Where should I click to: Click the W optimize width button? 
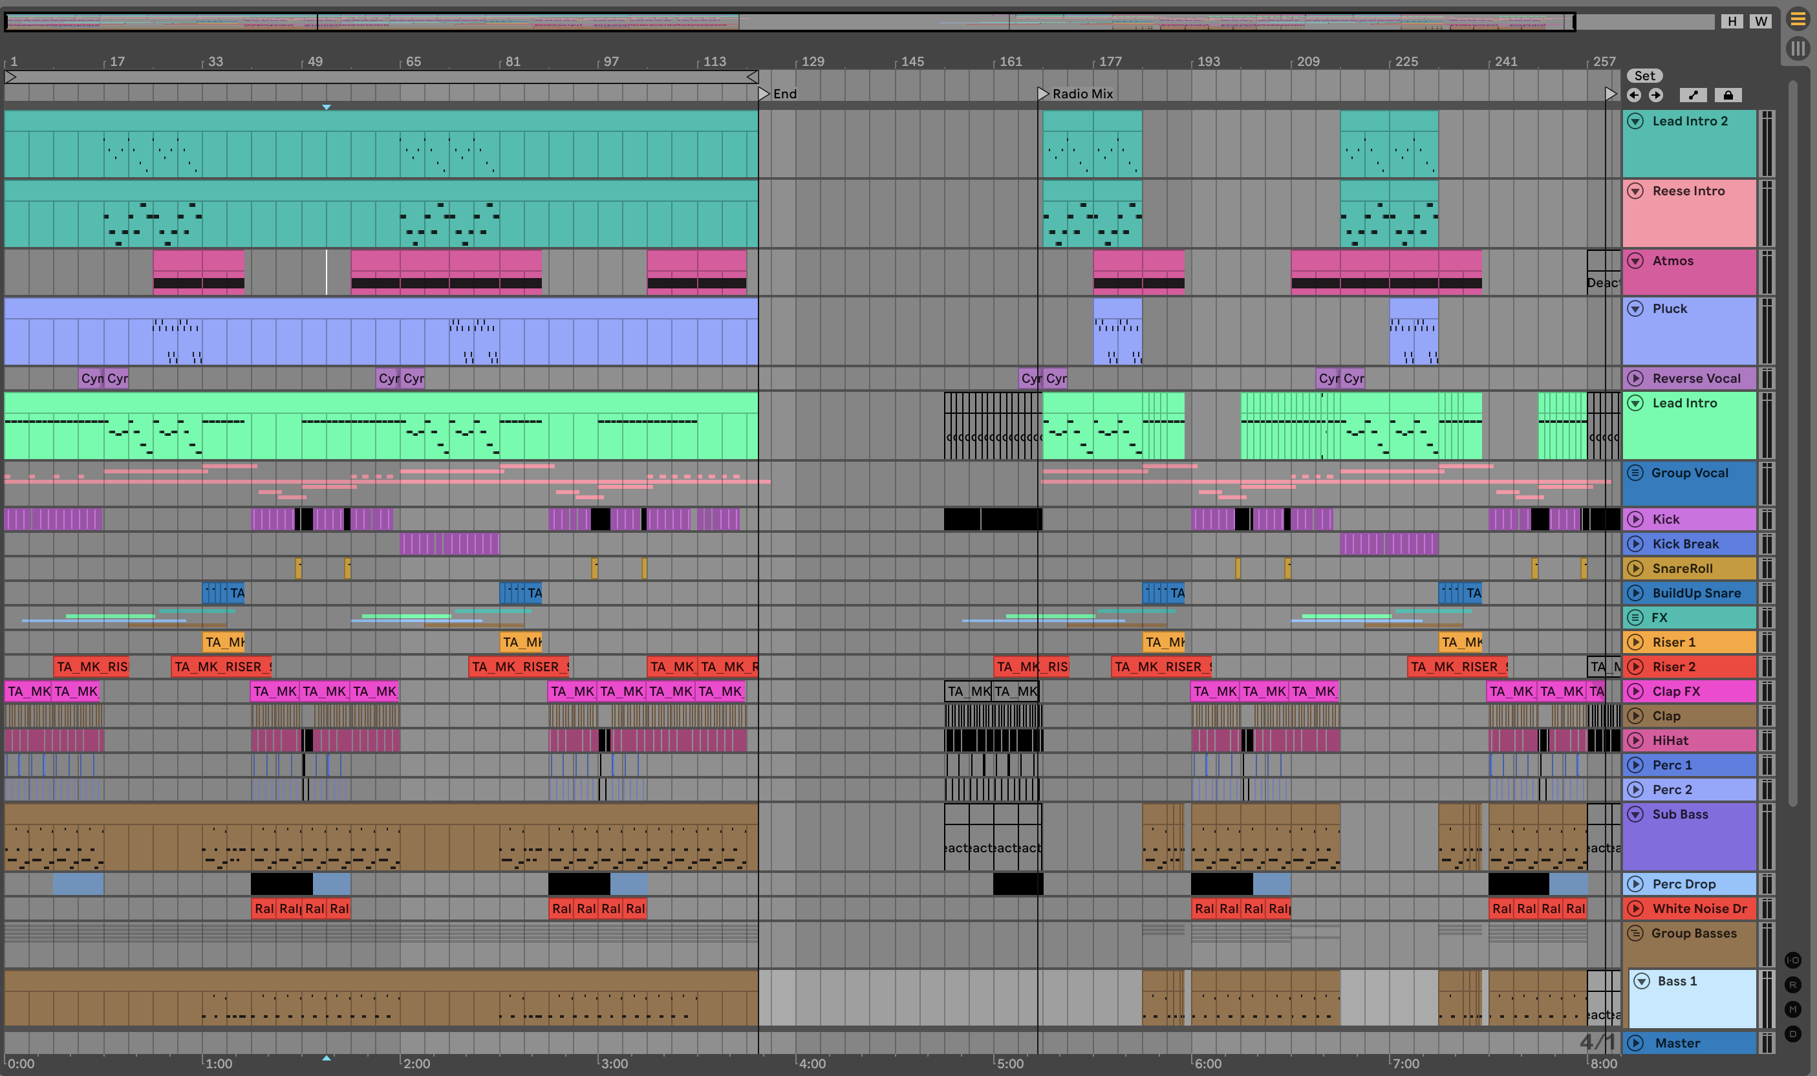pyautogui.click(x=1761, y=21)
